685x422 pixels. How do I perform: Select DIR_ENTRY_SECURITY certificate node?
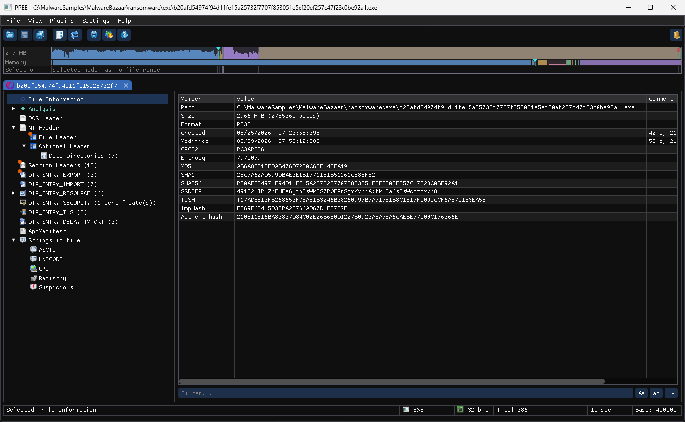click(92, 203)
